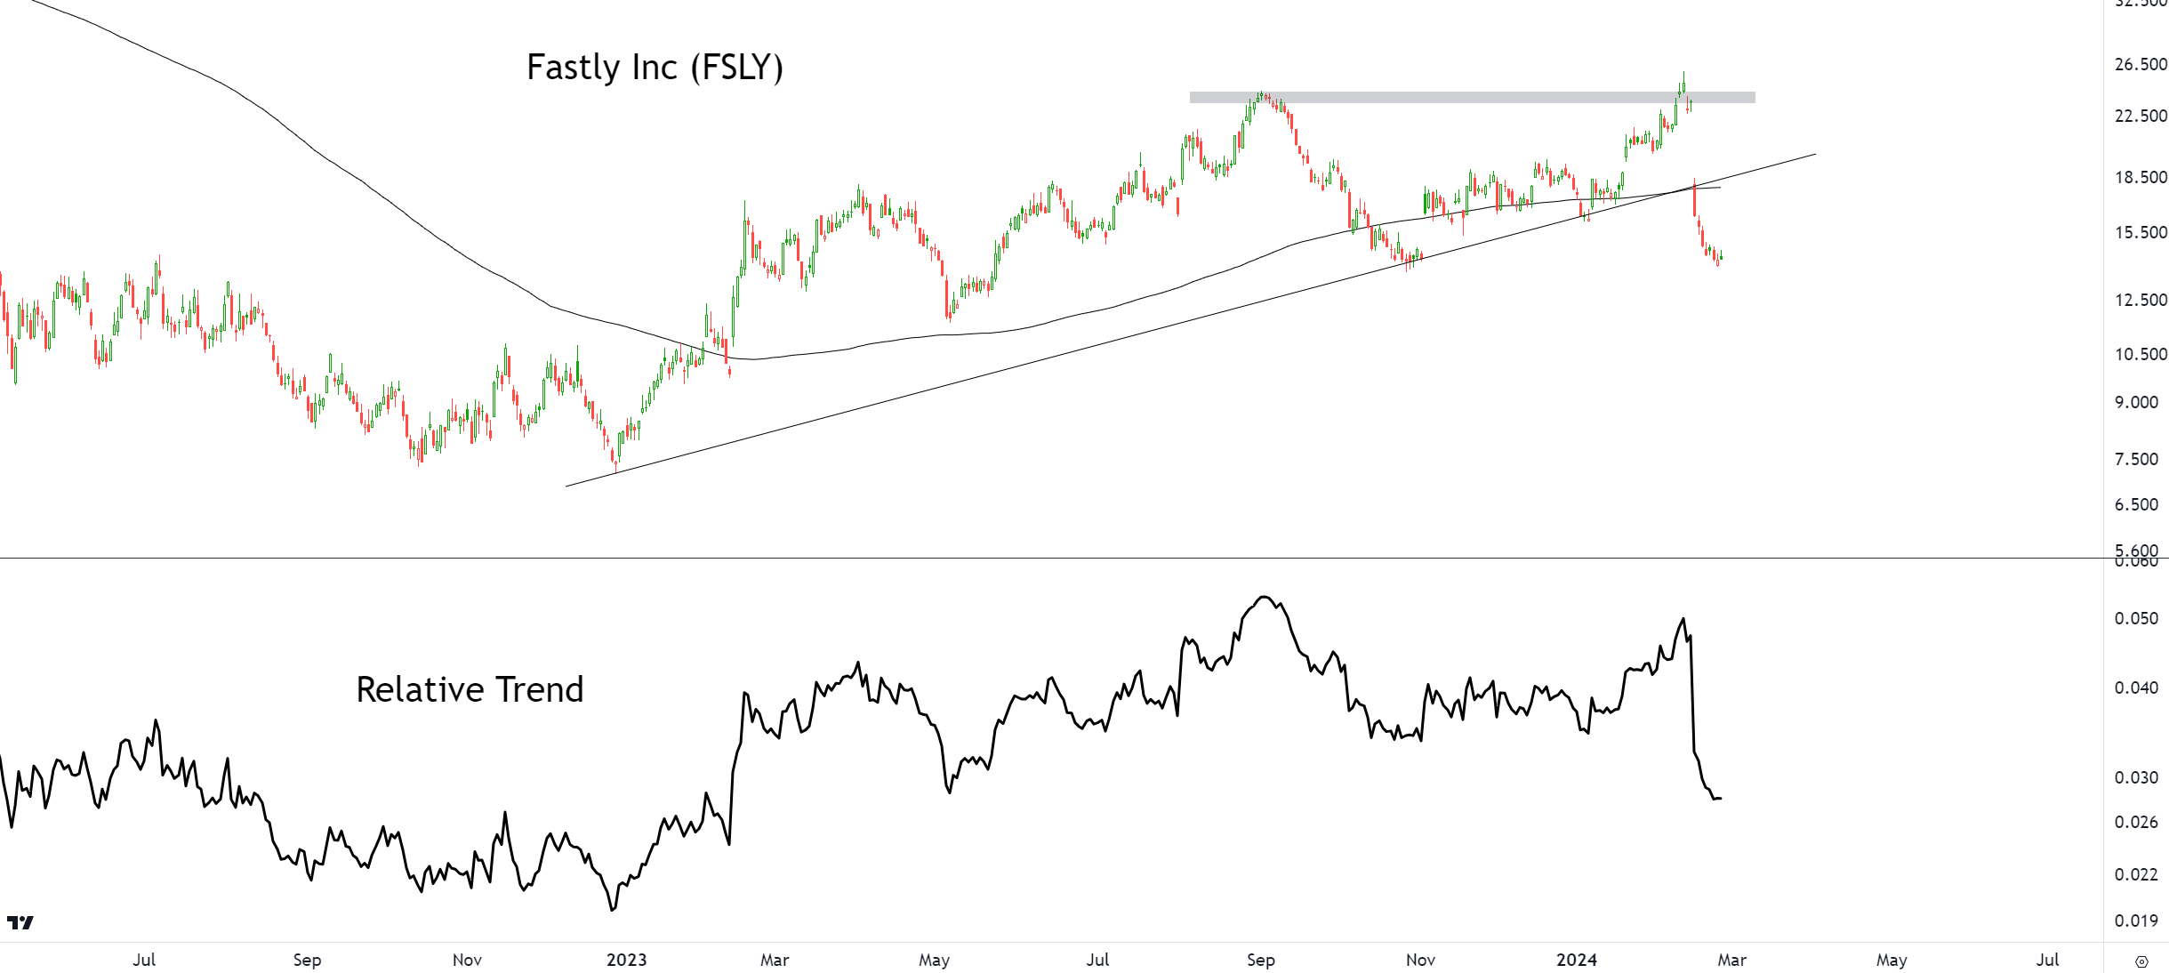The width and height of the screenshot is (2169, 973).
Task: Click the Relative Trend label
Action: (x=470, y=689)
